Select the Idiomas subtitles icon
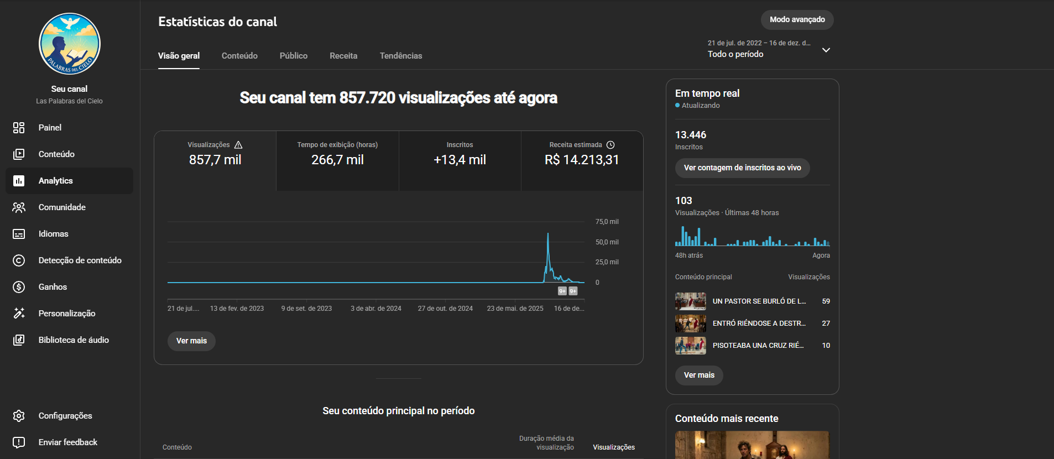 tap(19, 234)
